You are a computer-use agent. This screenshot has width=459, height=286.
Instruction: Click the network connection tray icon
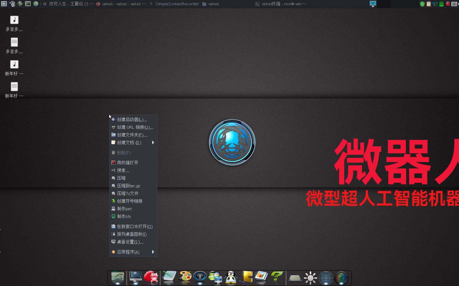coord(435,4)
